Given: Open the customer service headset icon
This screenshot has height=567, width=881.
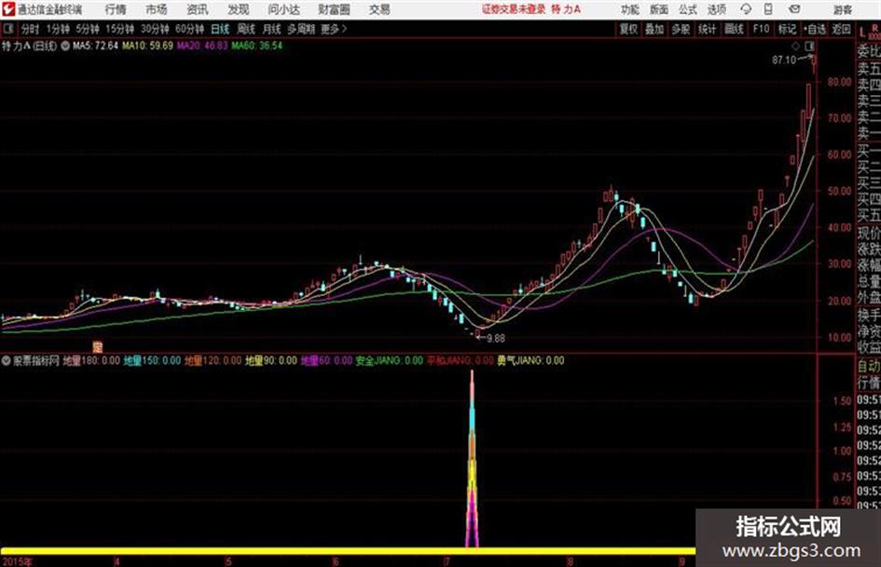Looking at the screenshot, I should click(746, 9).
